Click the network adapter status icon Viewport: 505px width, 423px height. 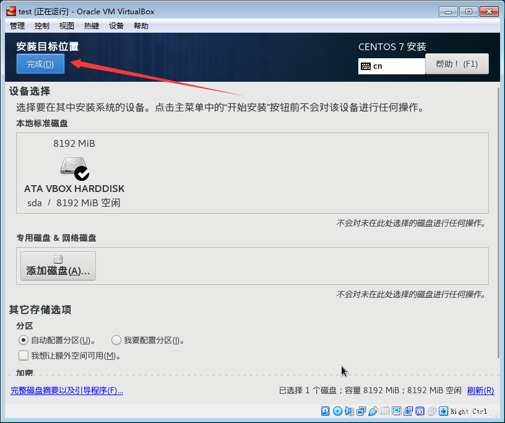361,411
